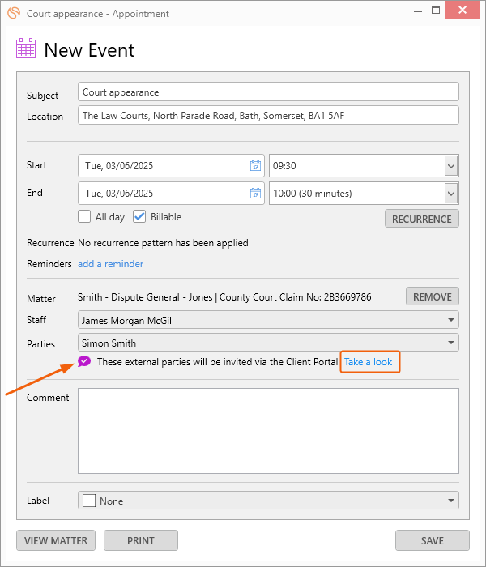Maximize the appointment window
This screenshot has height=567, width=486.
click(436, 10)
